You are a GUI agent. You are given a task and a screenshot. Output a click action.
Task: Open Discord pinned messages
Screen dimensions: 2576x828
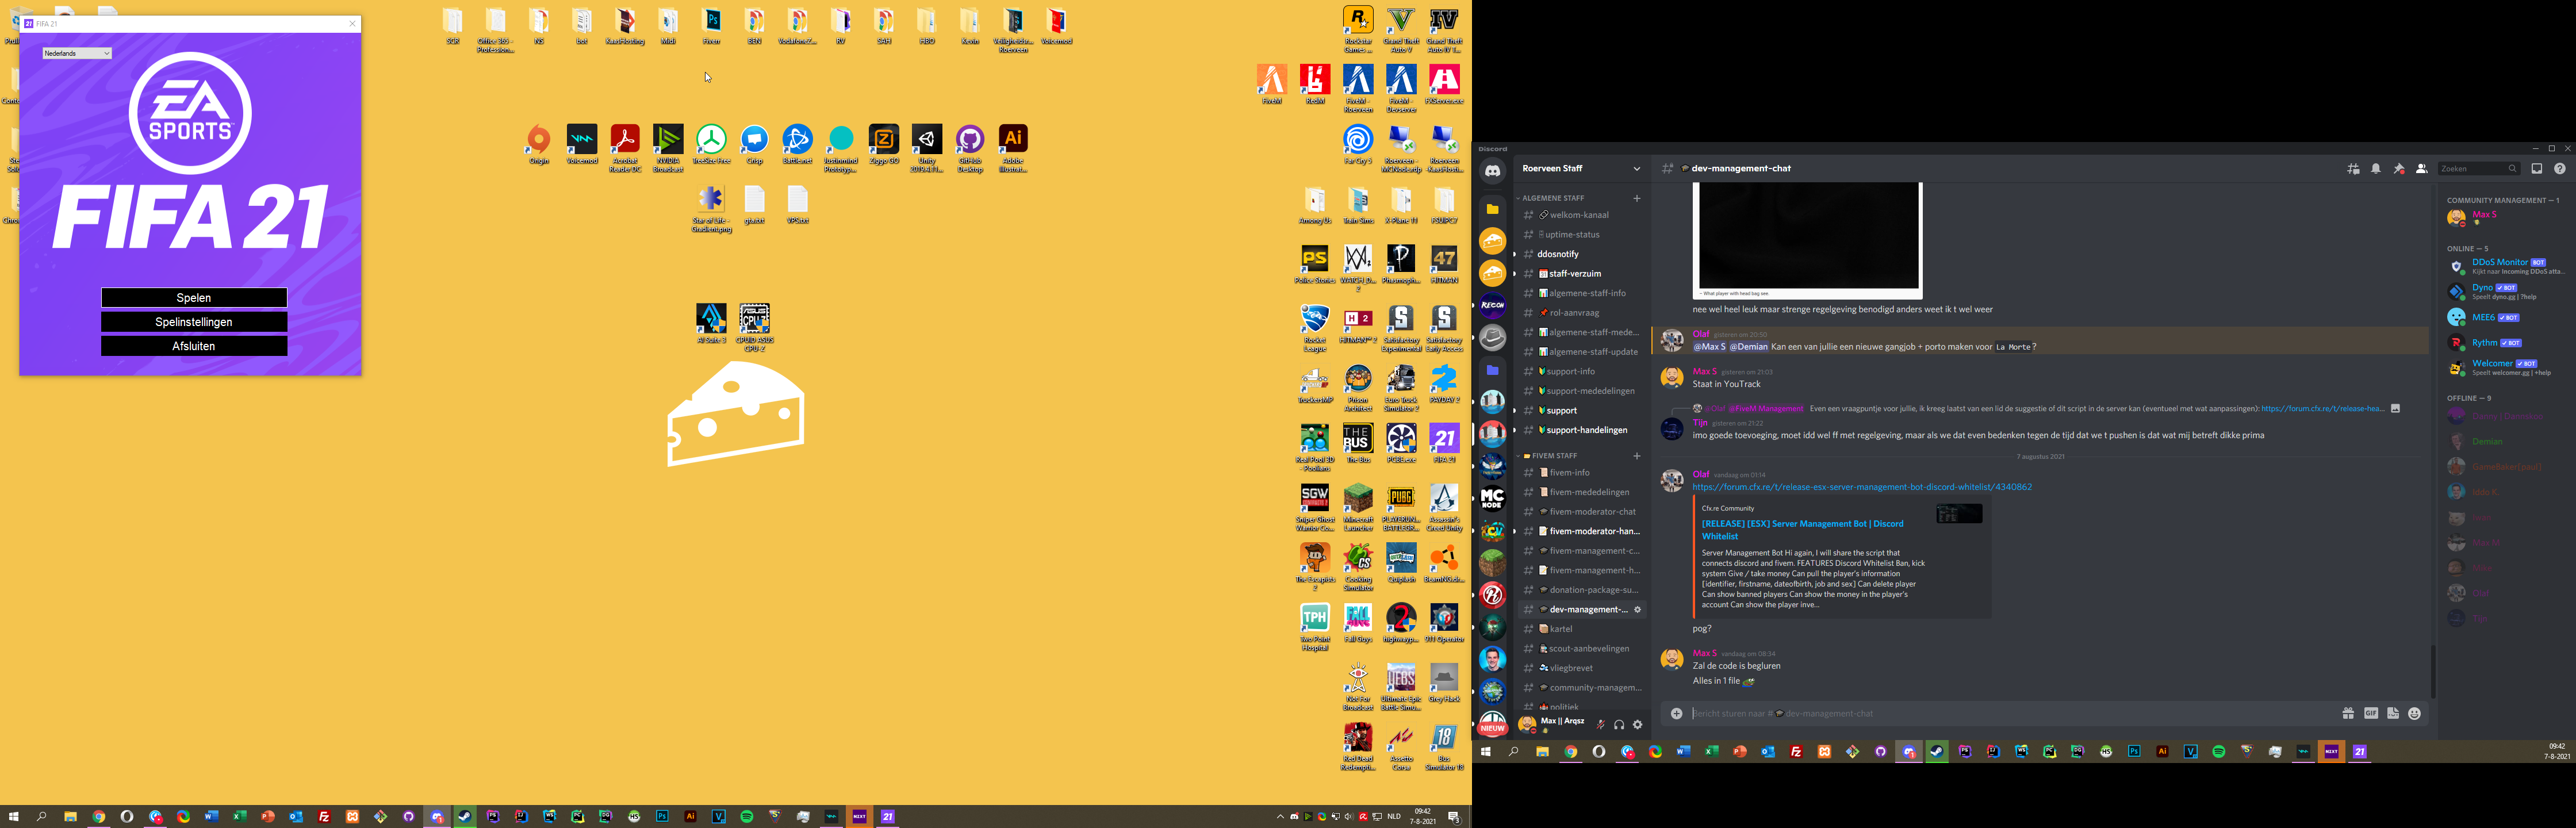click(x=2398, y=169)
